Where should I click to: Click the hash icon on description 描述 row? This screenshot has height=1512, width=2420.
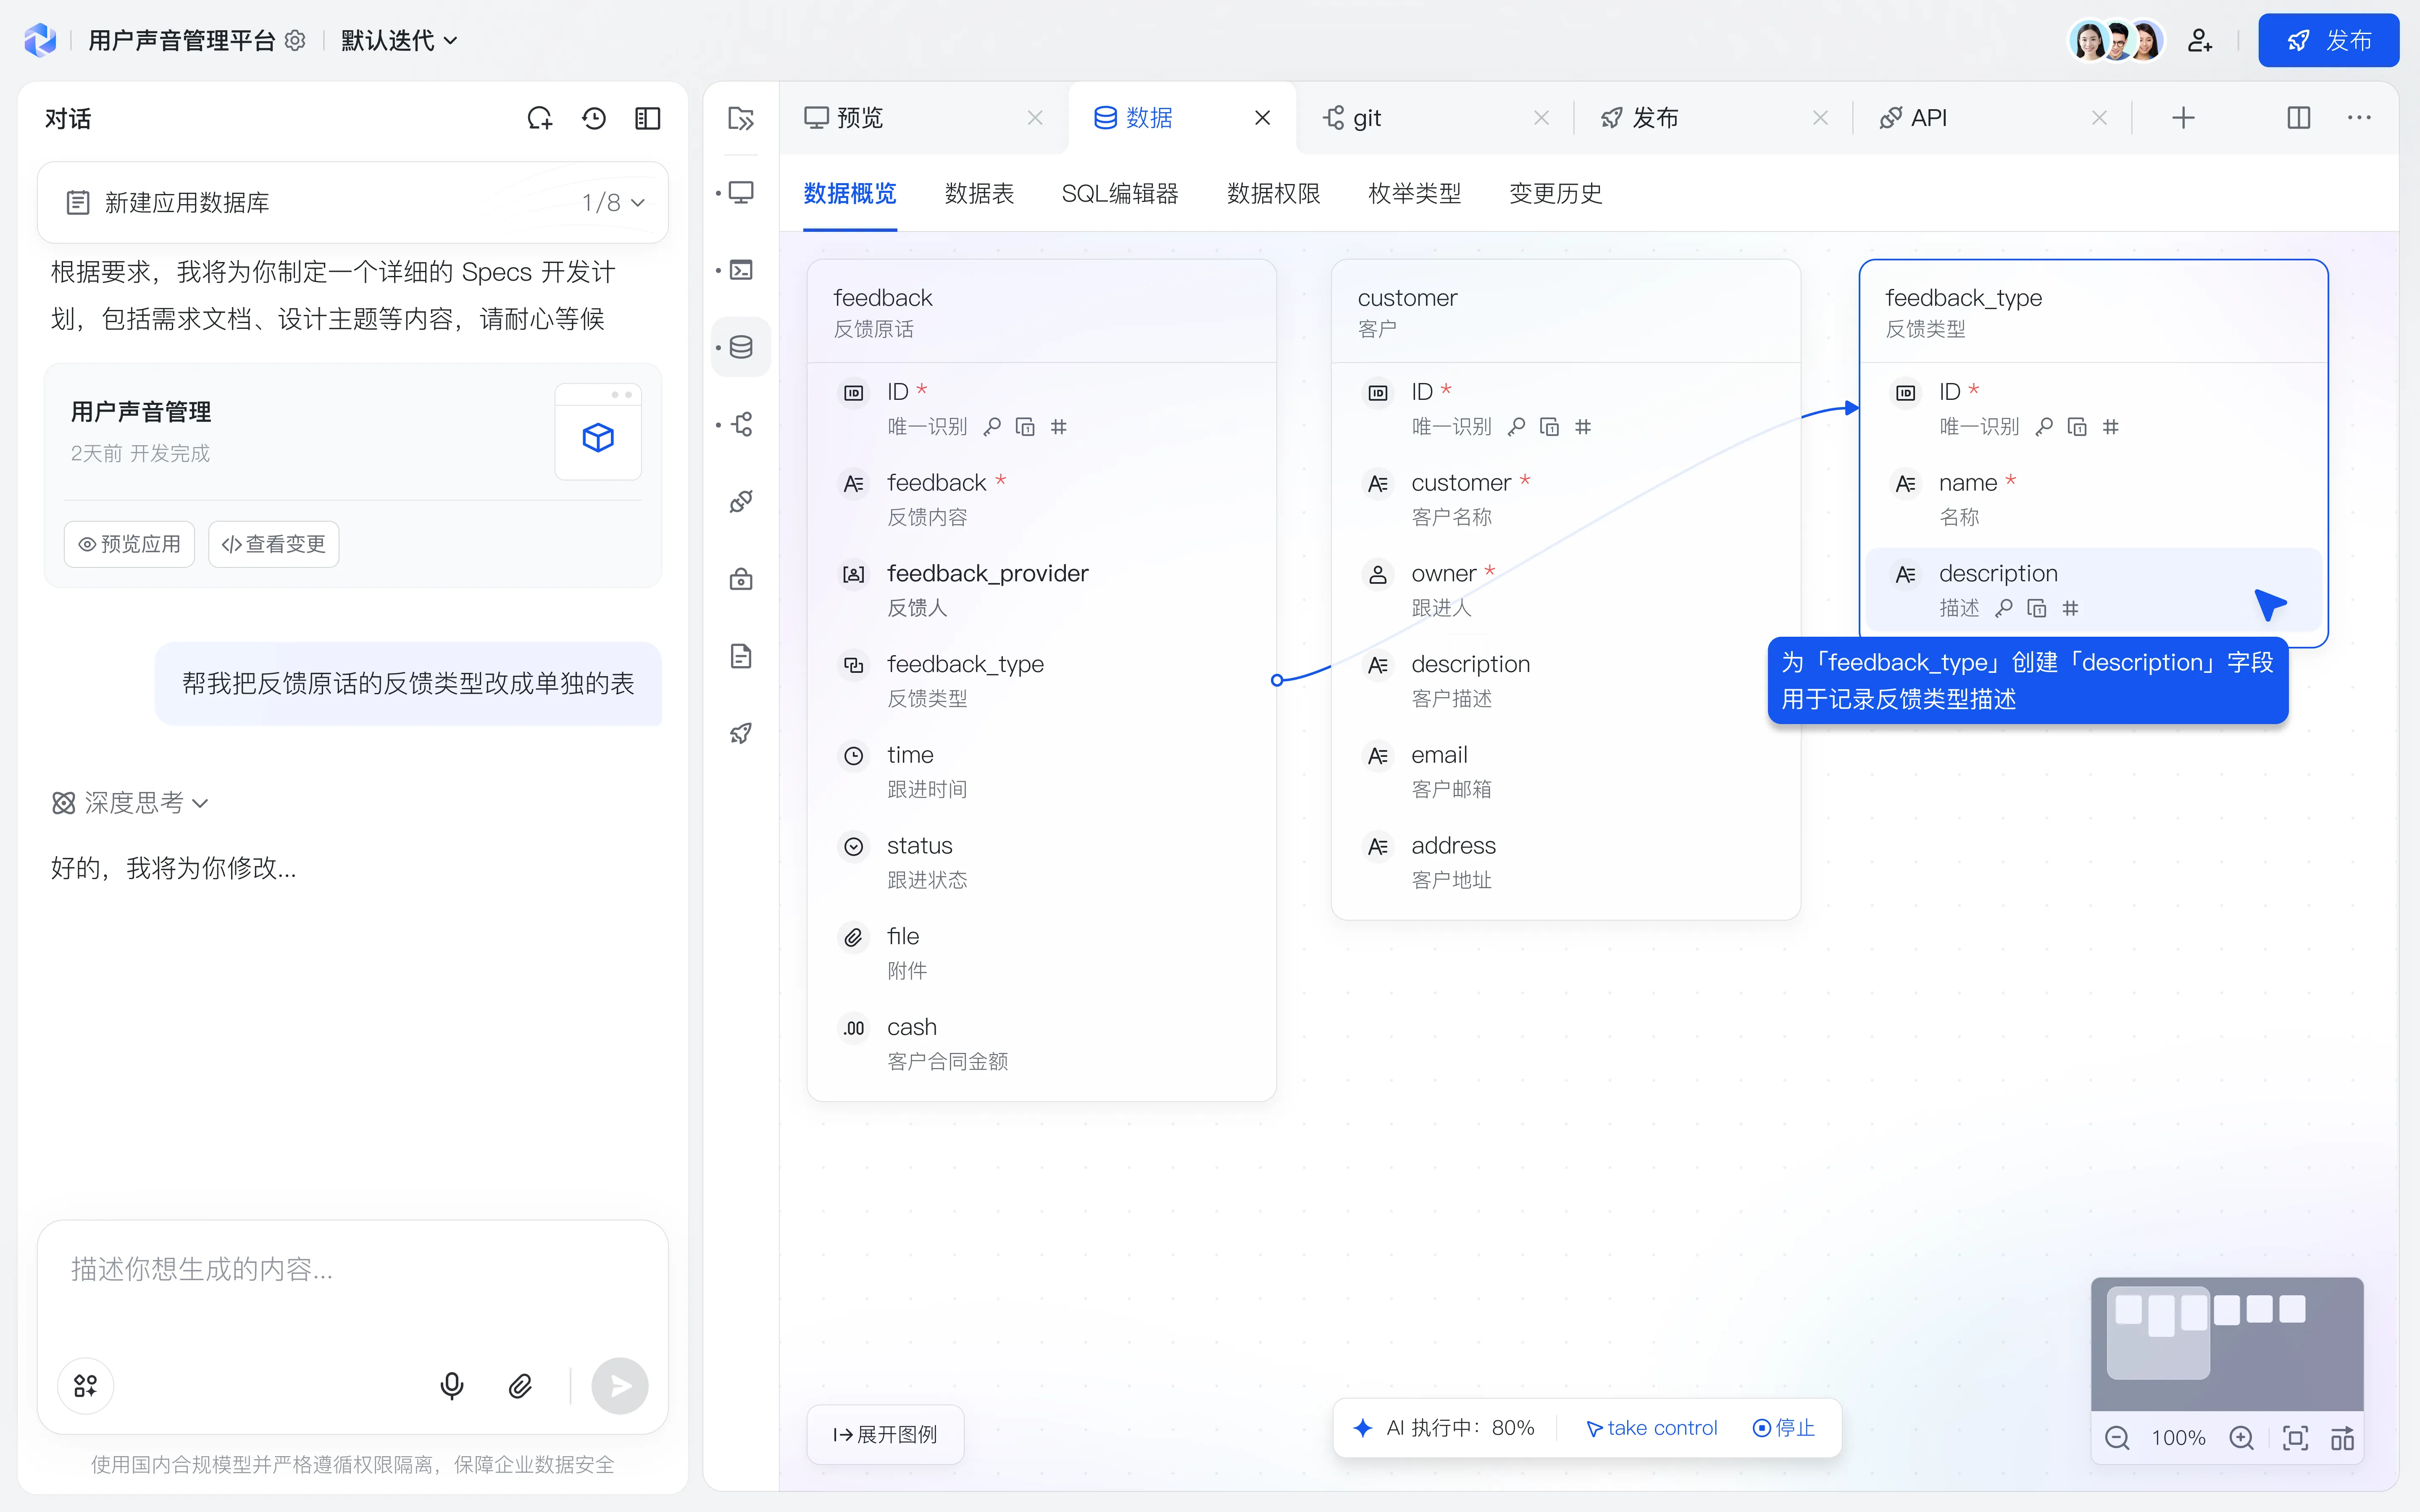[2070, 608]
